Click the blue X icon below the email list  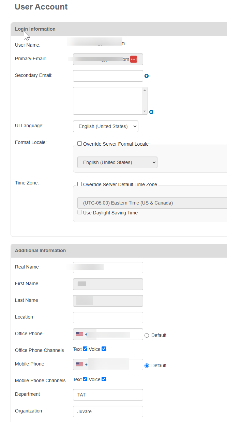click(x=151, y=112)
